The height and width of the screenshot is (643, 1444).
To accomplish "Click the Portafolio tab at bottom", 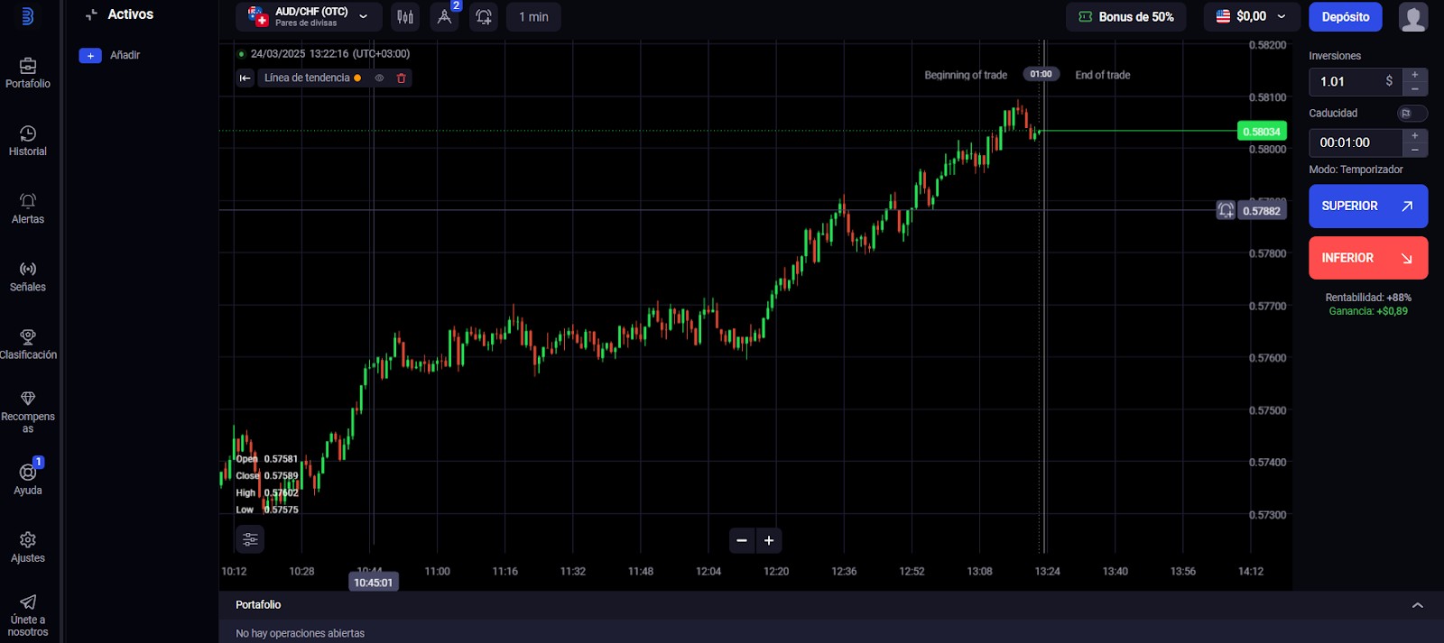I will [x=258, y=605].
